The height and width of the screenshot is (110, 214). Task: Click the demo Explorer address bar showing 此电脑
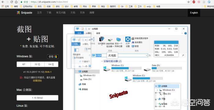[x=120, y=55]
